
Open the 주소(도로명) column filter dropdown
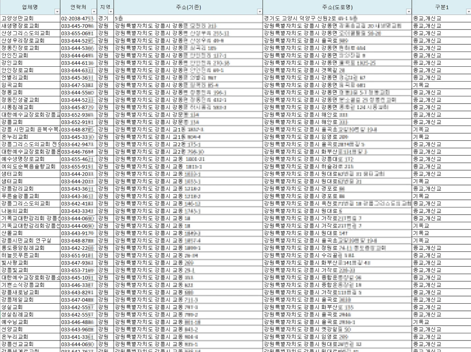click(x=409, y=12)
